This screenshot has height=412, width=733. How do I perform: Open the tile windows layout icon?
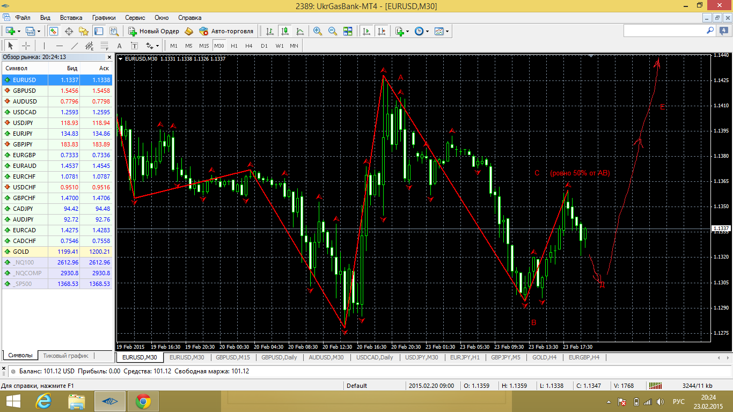pos(347,31)
